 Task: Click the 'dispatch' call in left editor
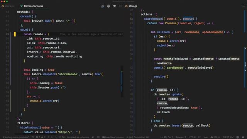pos(49,74)
